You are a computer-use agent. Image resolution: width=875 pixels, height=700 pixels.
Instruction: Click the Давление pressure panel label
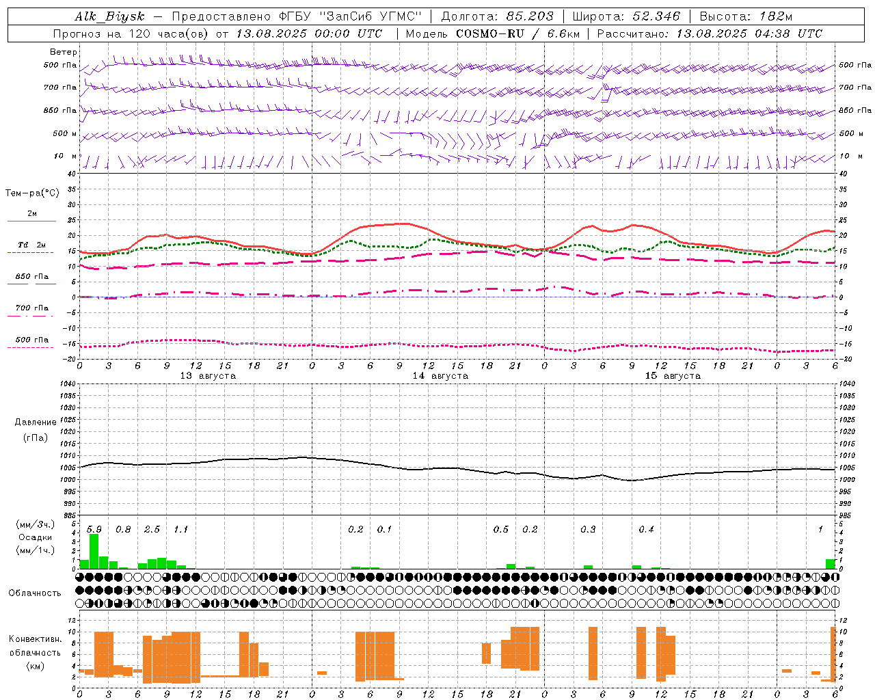(x=36, y=422)
